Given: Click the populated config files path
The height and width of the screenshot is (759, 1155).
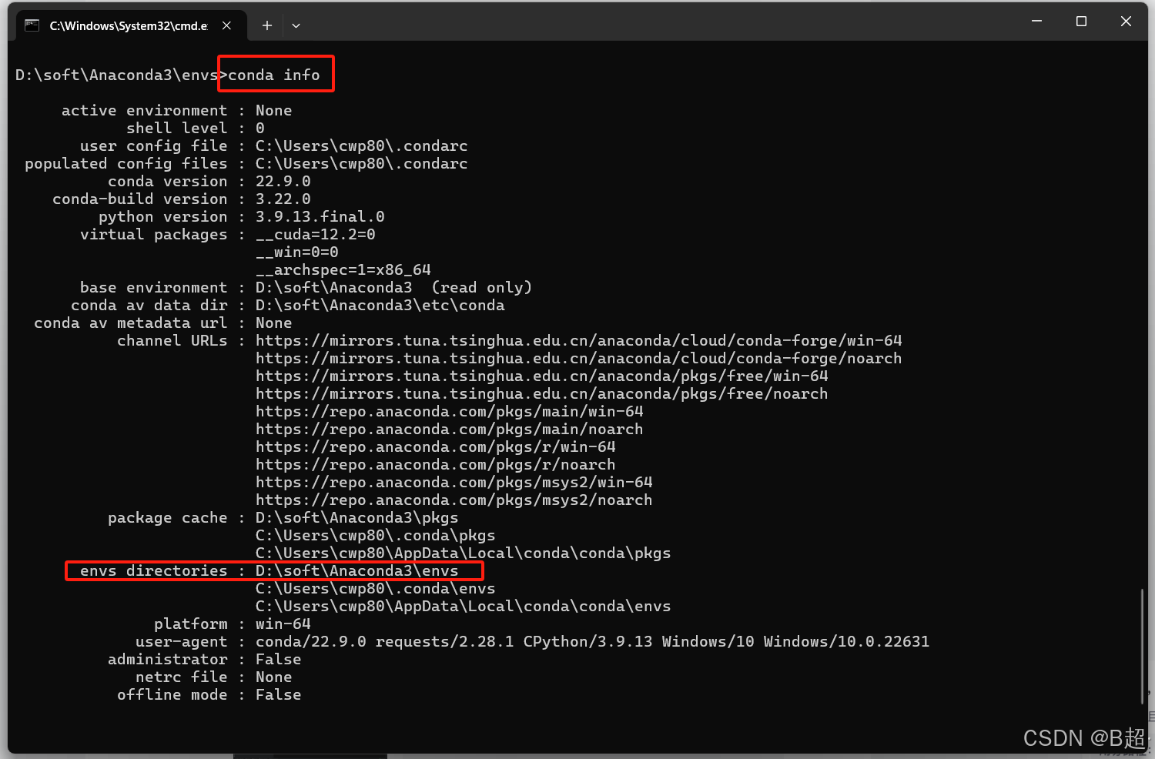Looking at the screenshot, I should tap(361, 163).
